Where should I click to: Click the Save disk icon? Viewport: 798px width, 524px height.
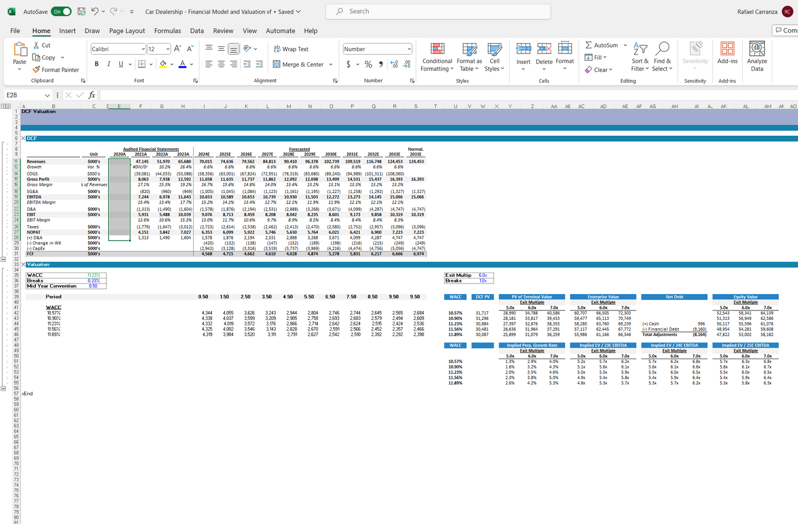[81, 12]
